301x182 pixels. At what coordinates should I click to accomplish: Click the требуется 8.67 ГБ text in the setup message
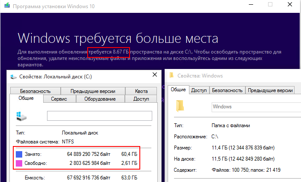(x=109, y=52)
